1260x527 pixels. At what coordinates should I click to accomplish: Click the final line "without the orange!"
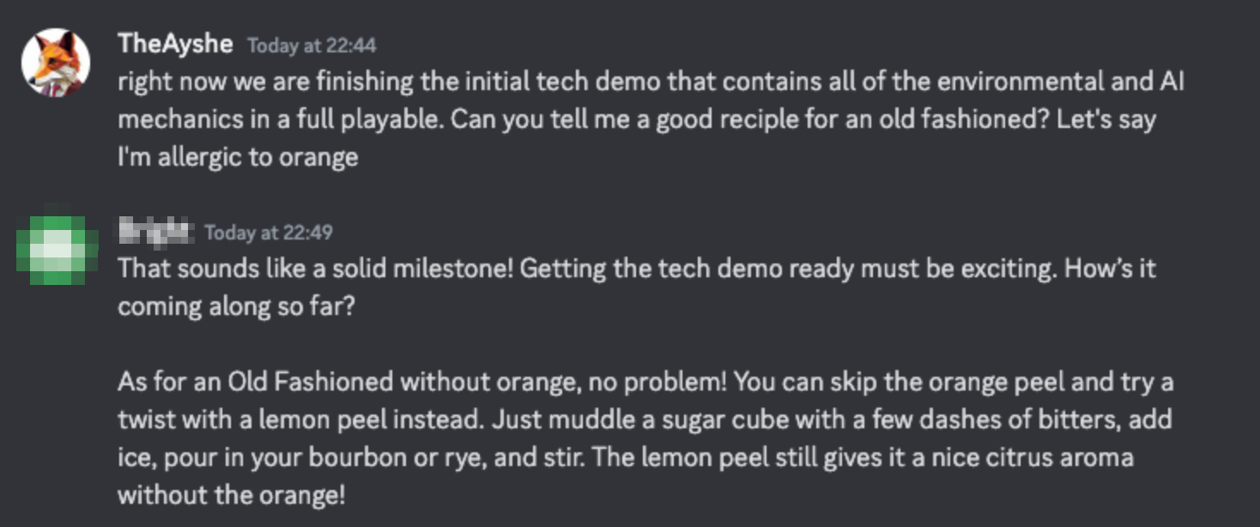pos(231,495)
